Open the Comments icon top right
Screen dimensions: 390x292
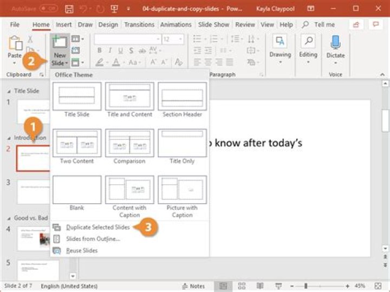pos(375,24)
